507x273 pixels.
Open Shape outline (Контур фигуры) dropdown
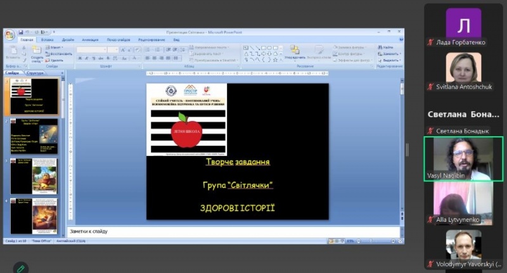[x=349, y=54]
